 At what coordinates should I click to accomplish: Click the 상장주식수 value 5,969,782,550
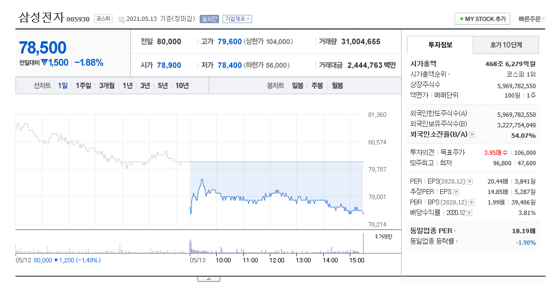(516, 86)
